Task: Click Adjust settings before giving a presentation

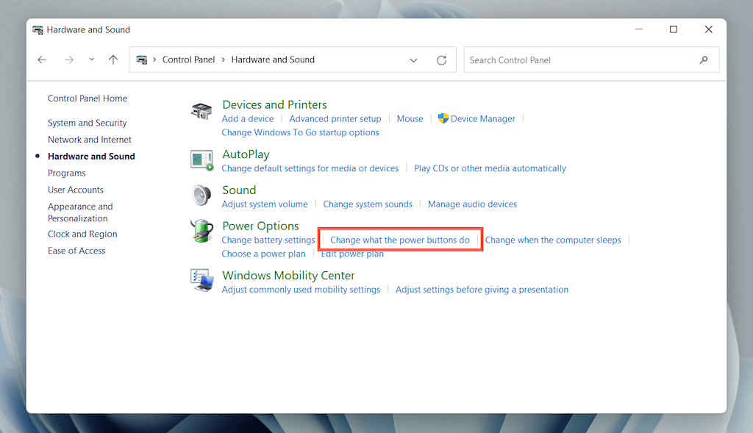Action: 482,290
